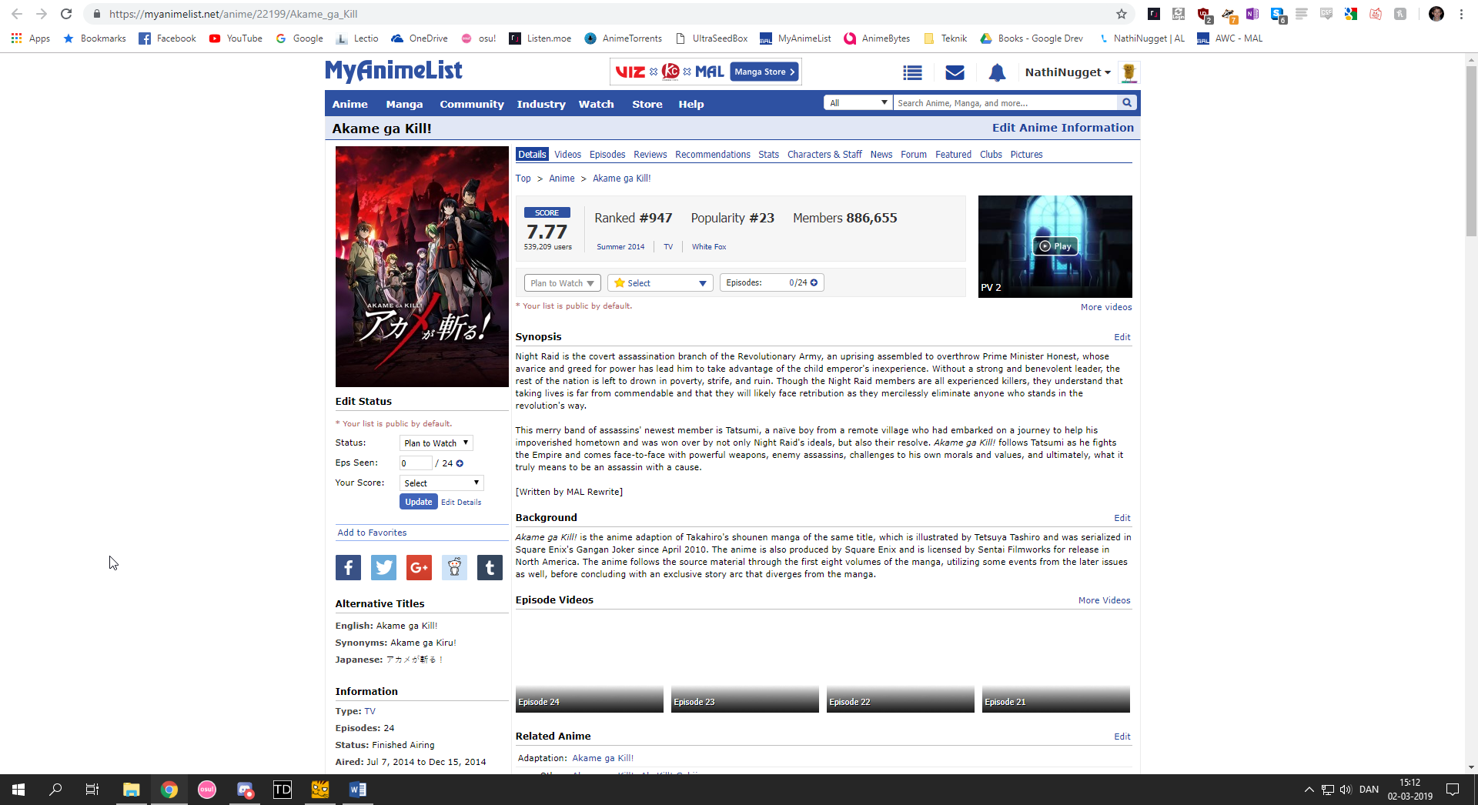1478x805 pixels.
Task: Focus the Eps Seen input field
Action: (416, 463)
